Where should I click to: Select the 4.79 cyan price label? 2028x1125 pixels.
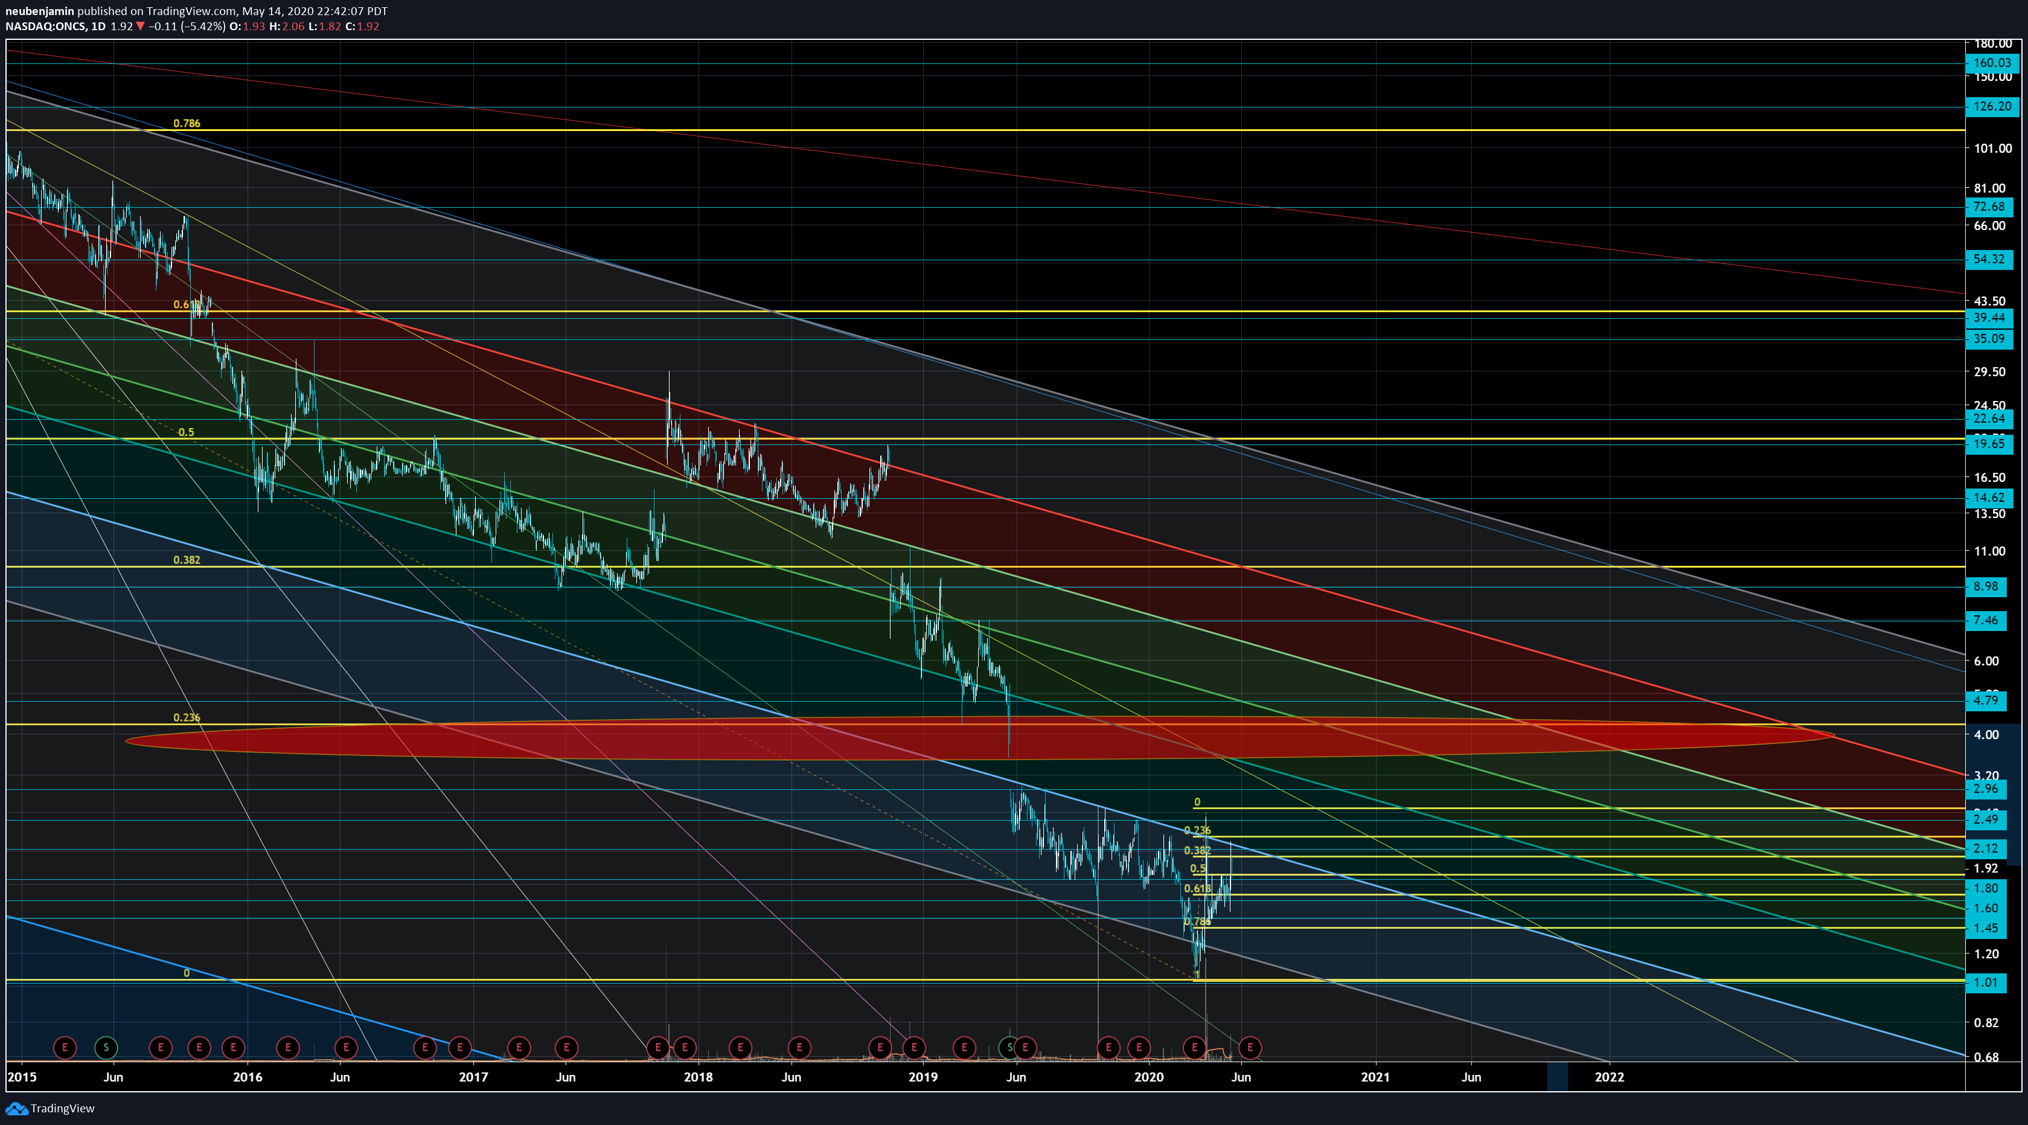click(1986, 700)
